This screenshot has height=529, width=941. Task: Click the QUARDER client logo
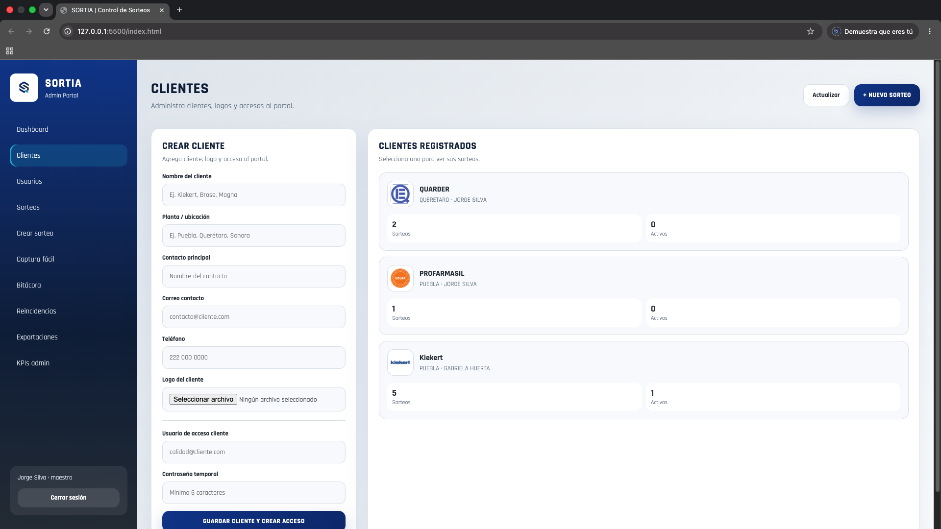[400, 194]
